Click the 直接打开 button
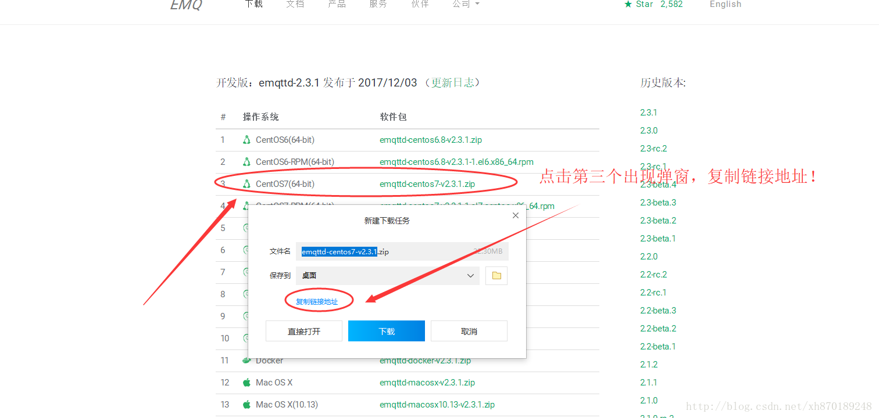The height and width of the screenshot is (418, 879). point(304,331)
